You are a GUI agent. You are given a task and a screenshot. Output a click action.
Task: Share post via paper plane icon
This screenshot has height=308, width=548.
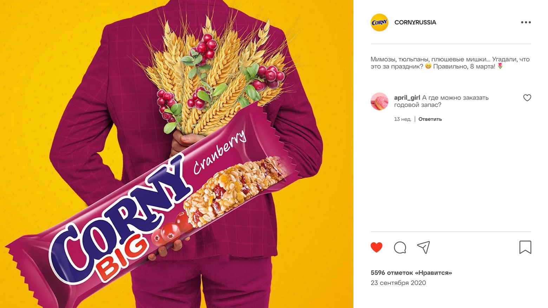point(424,248)
